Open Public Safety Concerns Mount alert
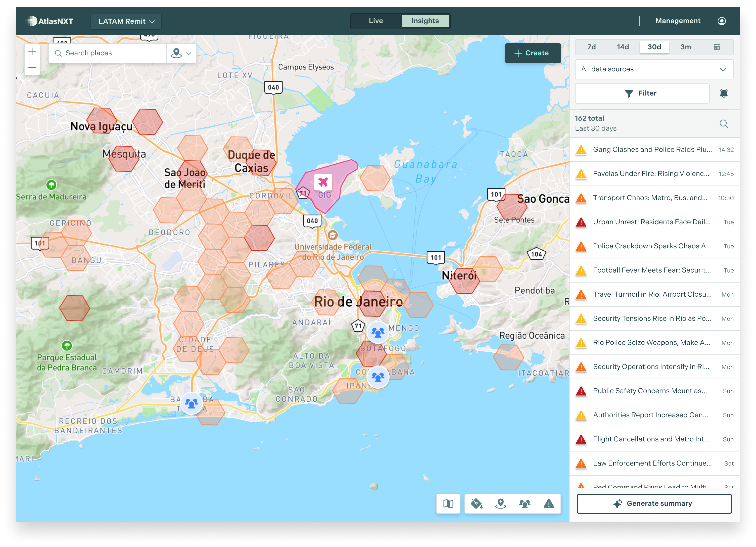 click(x=654, y=391)
